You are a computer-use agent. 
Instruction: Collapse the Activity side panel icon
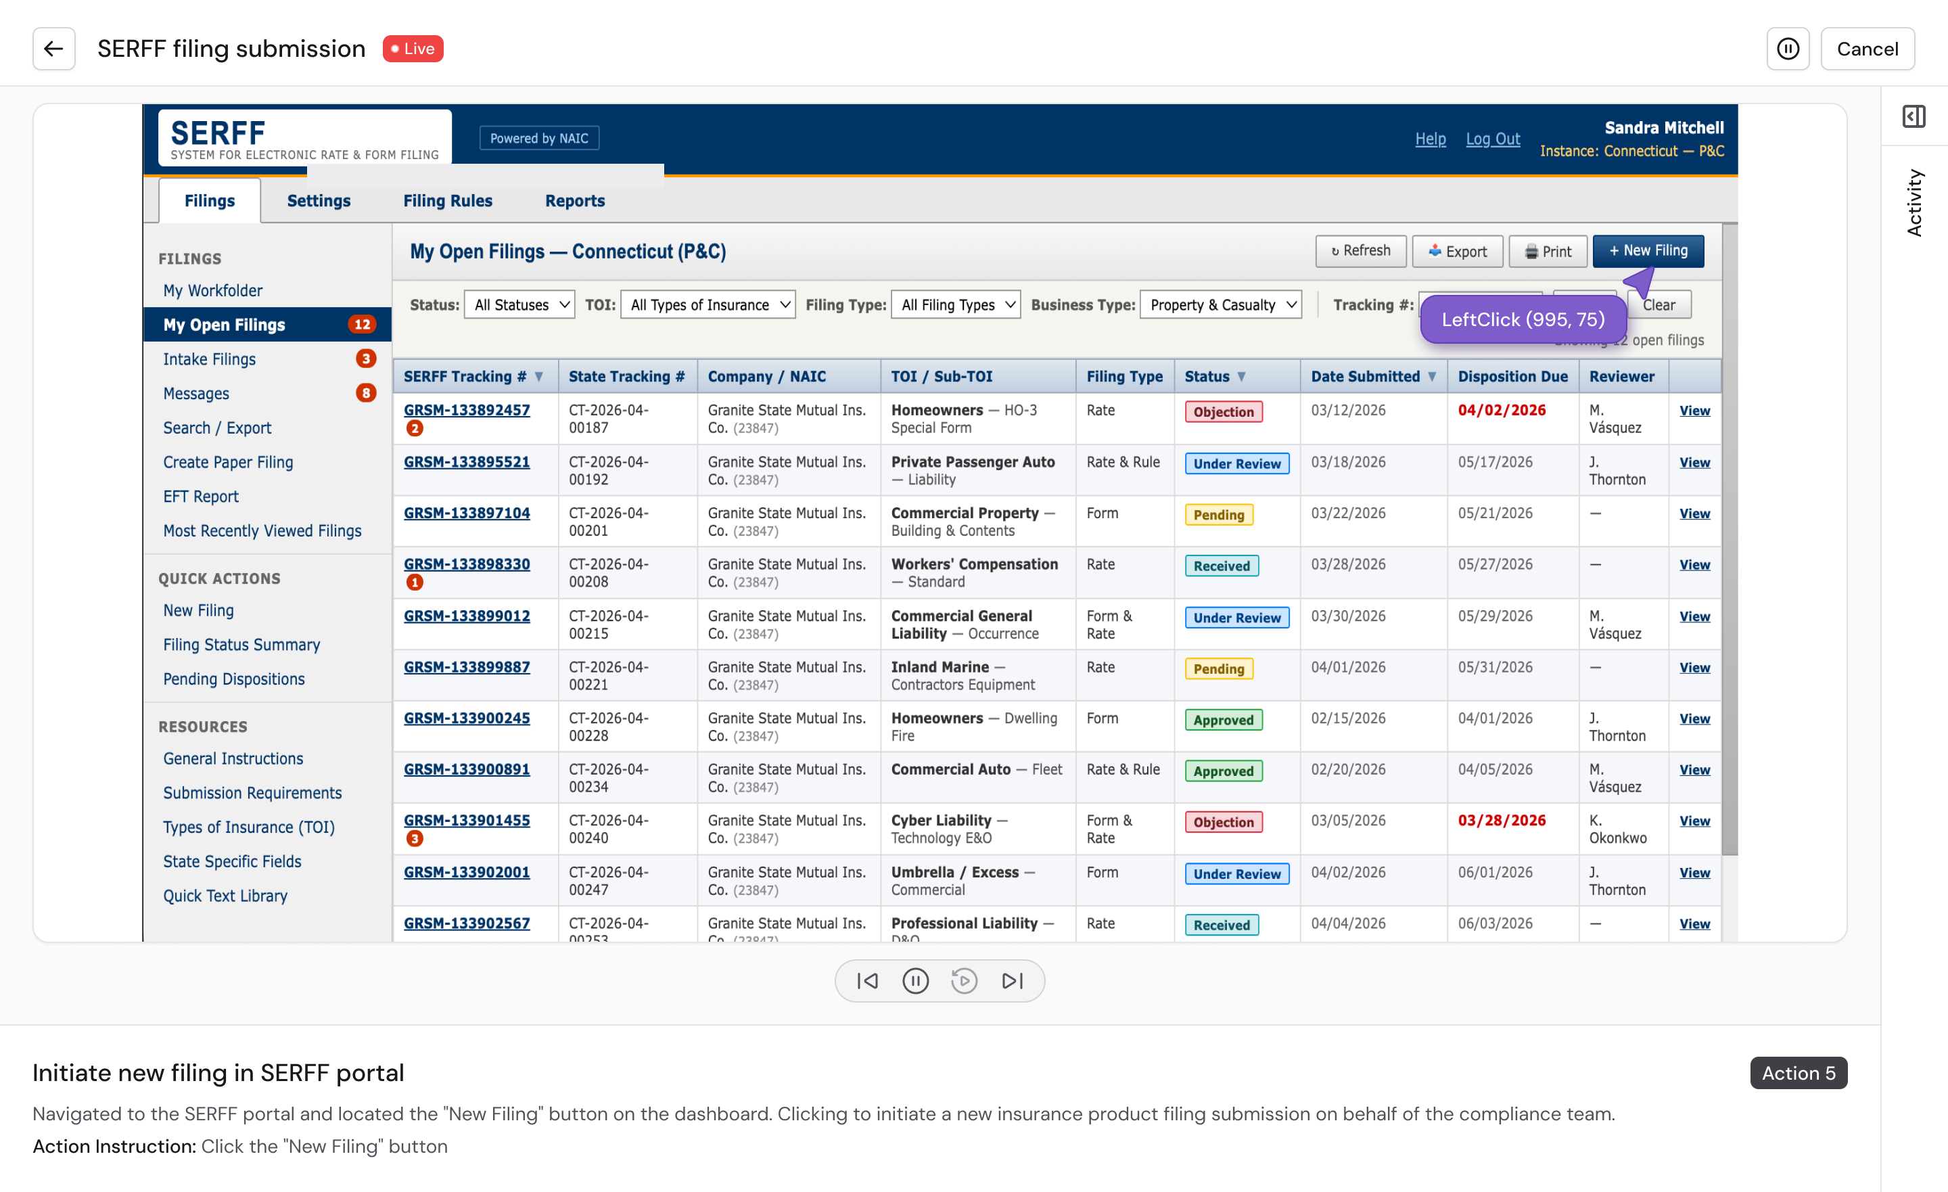tap(1914, 117)
